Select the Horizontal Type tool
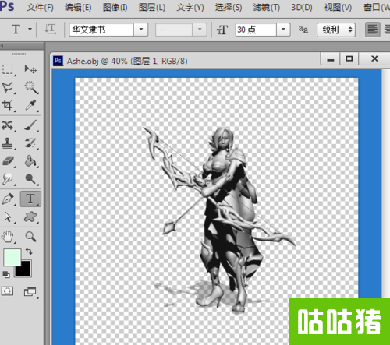This screenshot has width=390, height=345. click(x=30, y=199)
